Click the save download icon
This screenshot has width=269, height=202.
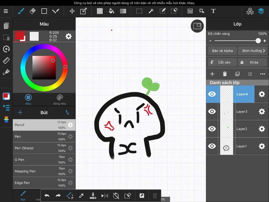coord(93,196)
